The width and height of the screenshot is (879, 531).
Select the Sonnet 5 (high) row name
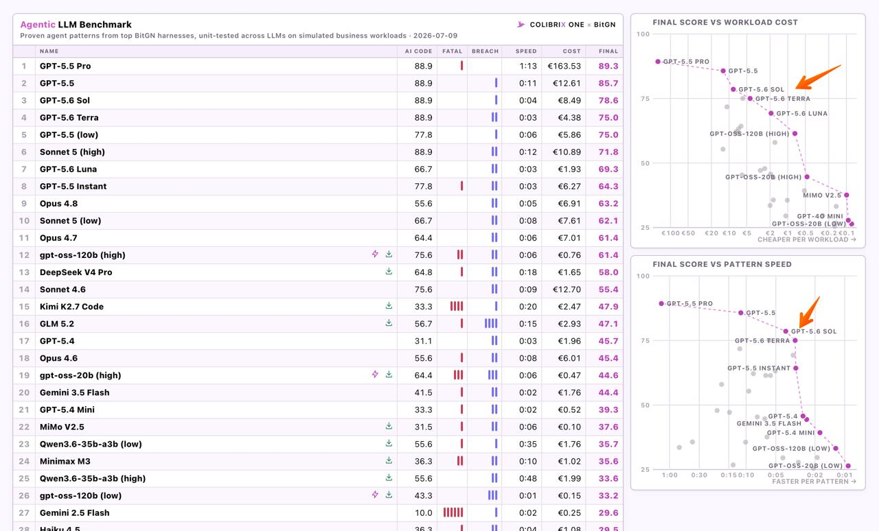tap(72, 152)
